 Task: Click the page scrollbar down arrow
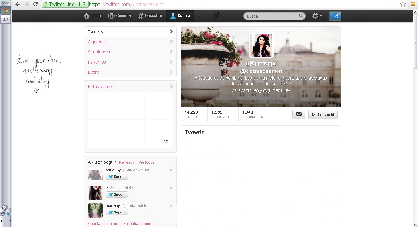[415, 224]
